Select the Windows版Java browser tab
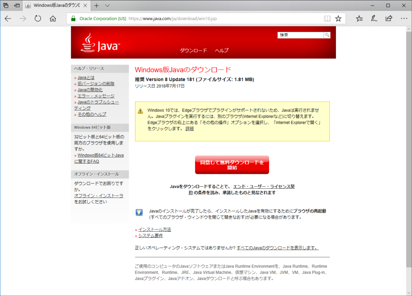The width and height of the screenshot is (412, 296). tap(56, 6)
